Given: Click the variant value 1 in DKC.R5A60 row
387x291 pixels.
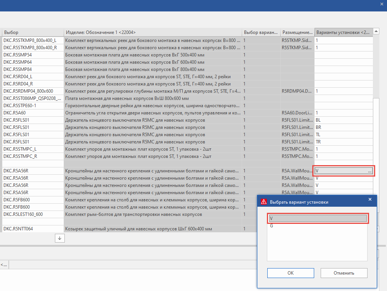Looking at the screenshot, I should pos(344,113).
